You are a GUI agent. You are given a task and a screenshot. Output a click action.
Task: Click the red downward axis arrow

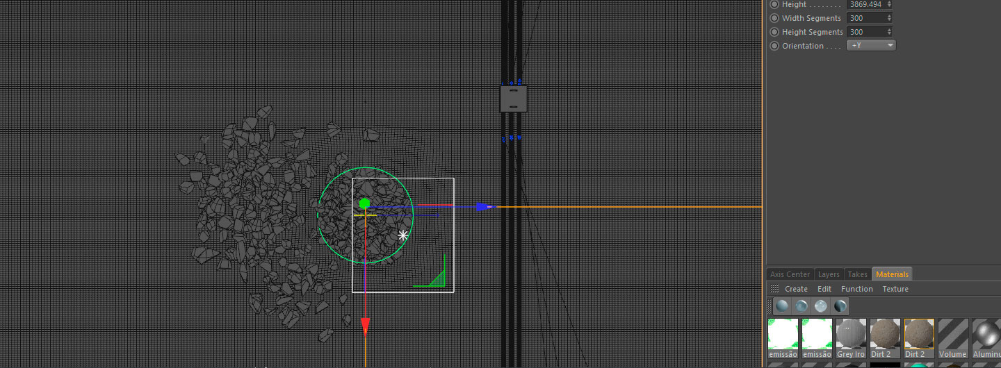[x=365, y=327]
